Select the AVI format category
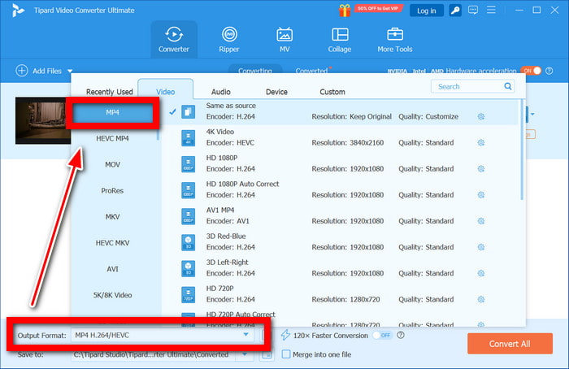The width and height of the screenshot is (569, 369). 112,269
